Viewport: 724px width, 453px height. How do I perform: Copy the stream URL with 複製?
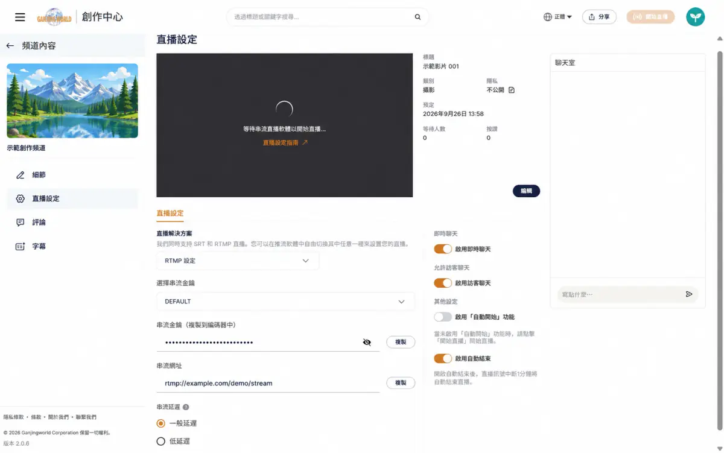401,383
